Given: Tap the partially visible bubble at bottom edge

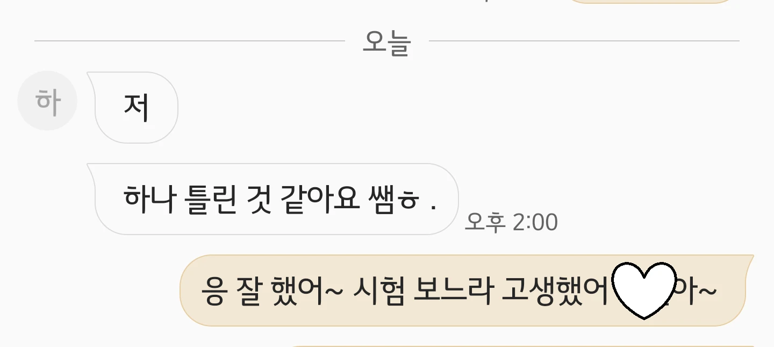Looking at the screenshot, I should coord(521,346).
